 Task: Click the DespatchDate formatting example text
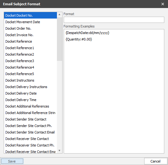coord(87,33)
